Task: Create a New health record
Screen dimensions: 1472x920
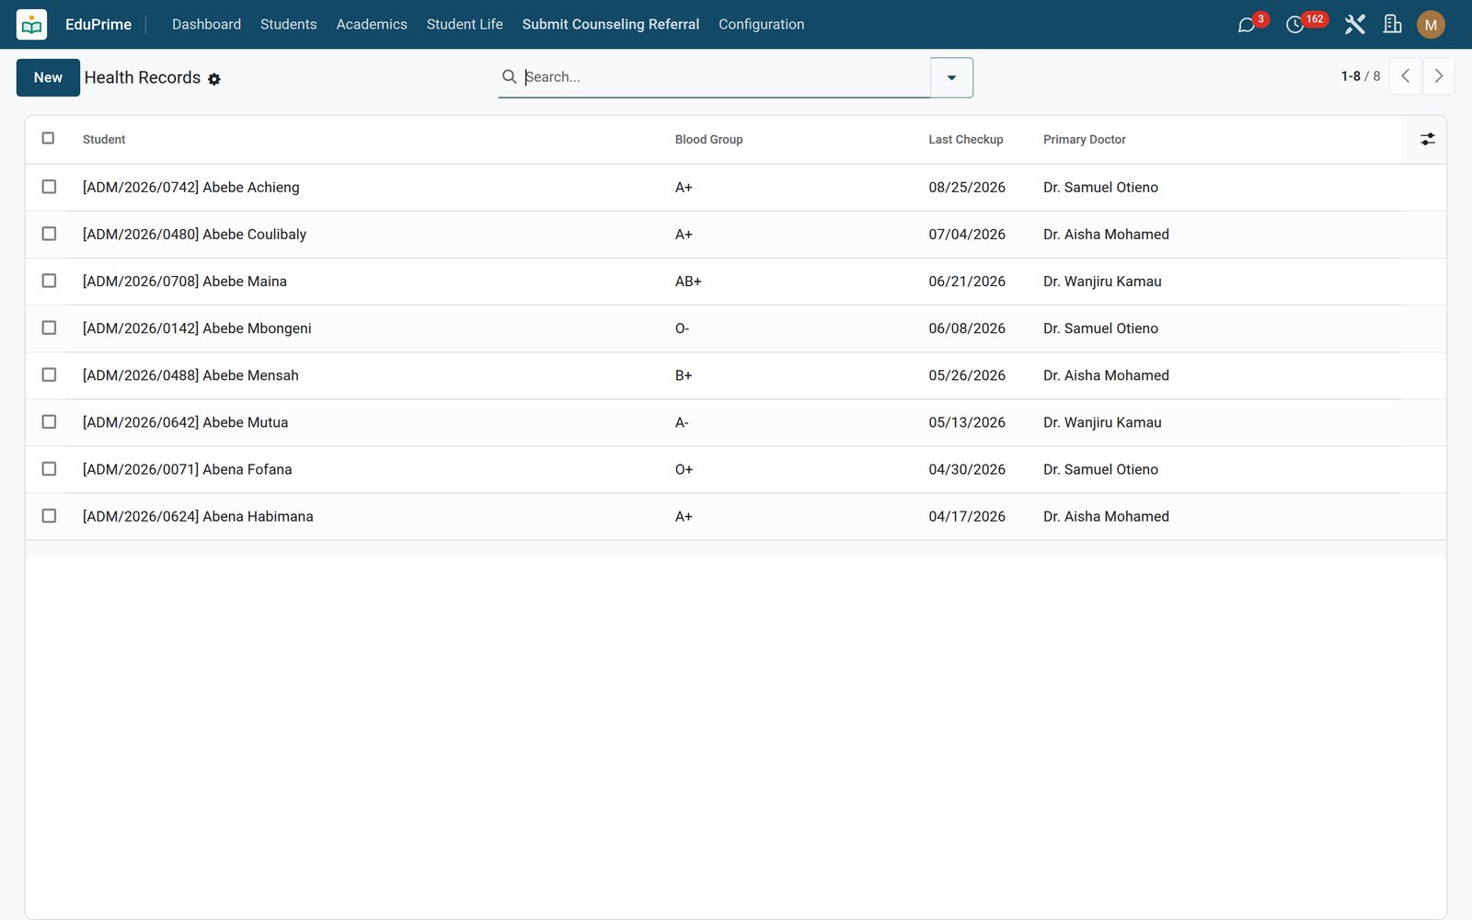Action: [x=48, y=77]
